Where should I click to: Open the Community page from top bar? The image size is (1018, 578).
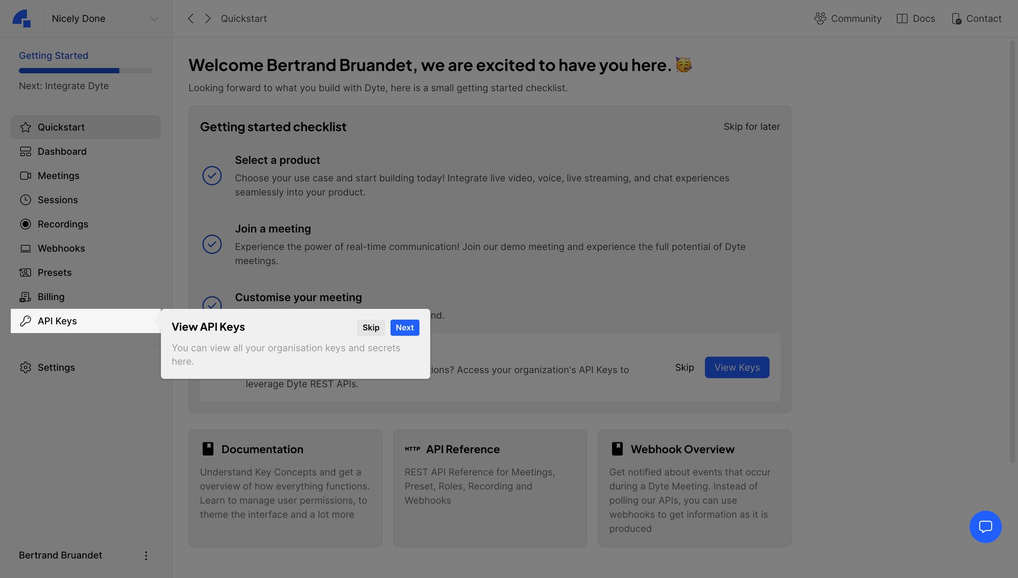click(847, 18)
